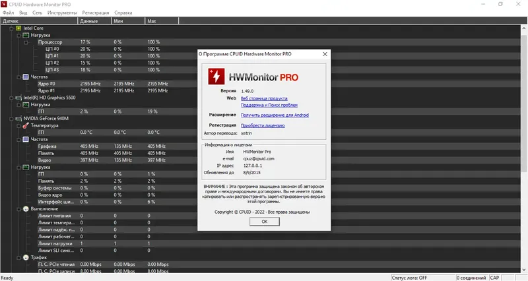Collapse the Температура tree node

19,125
